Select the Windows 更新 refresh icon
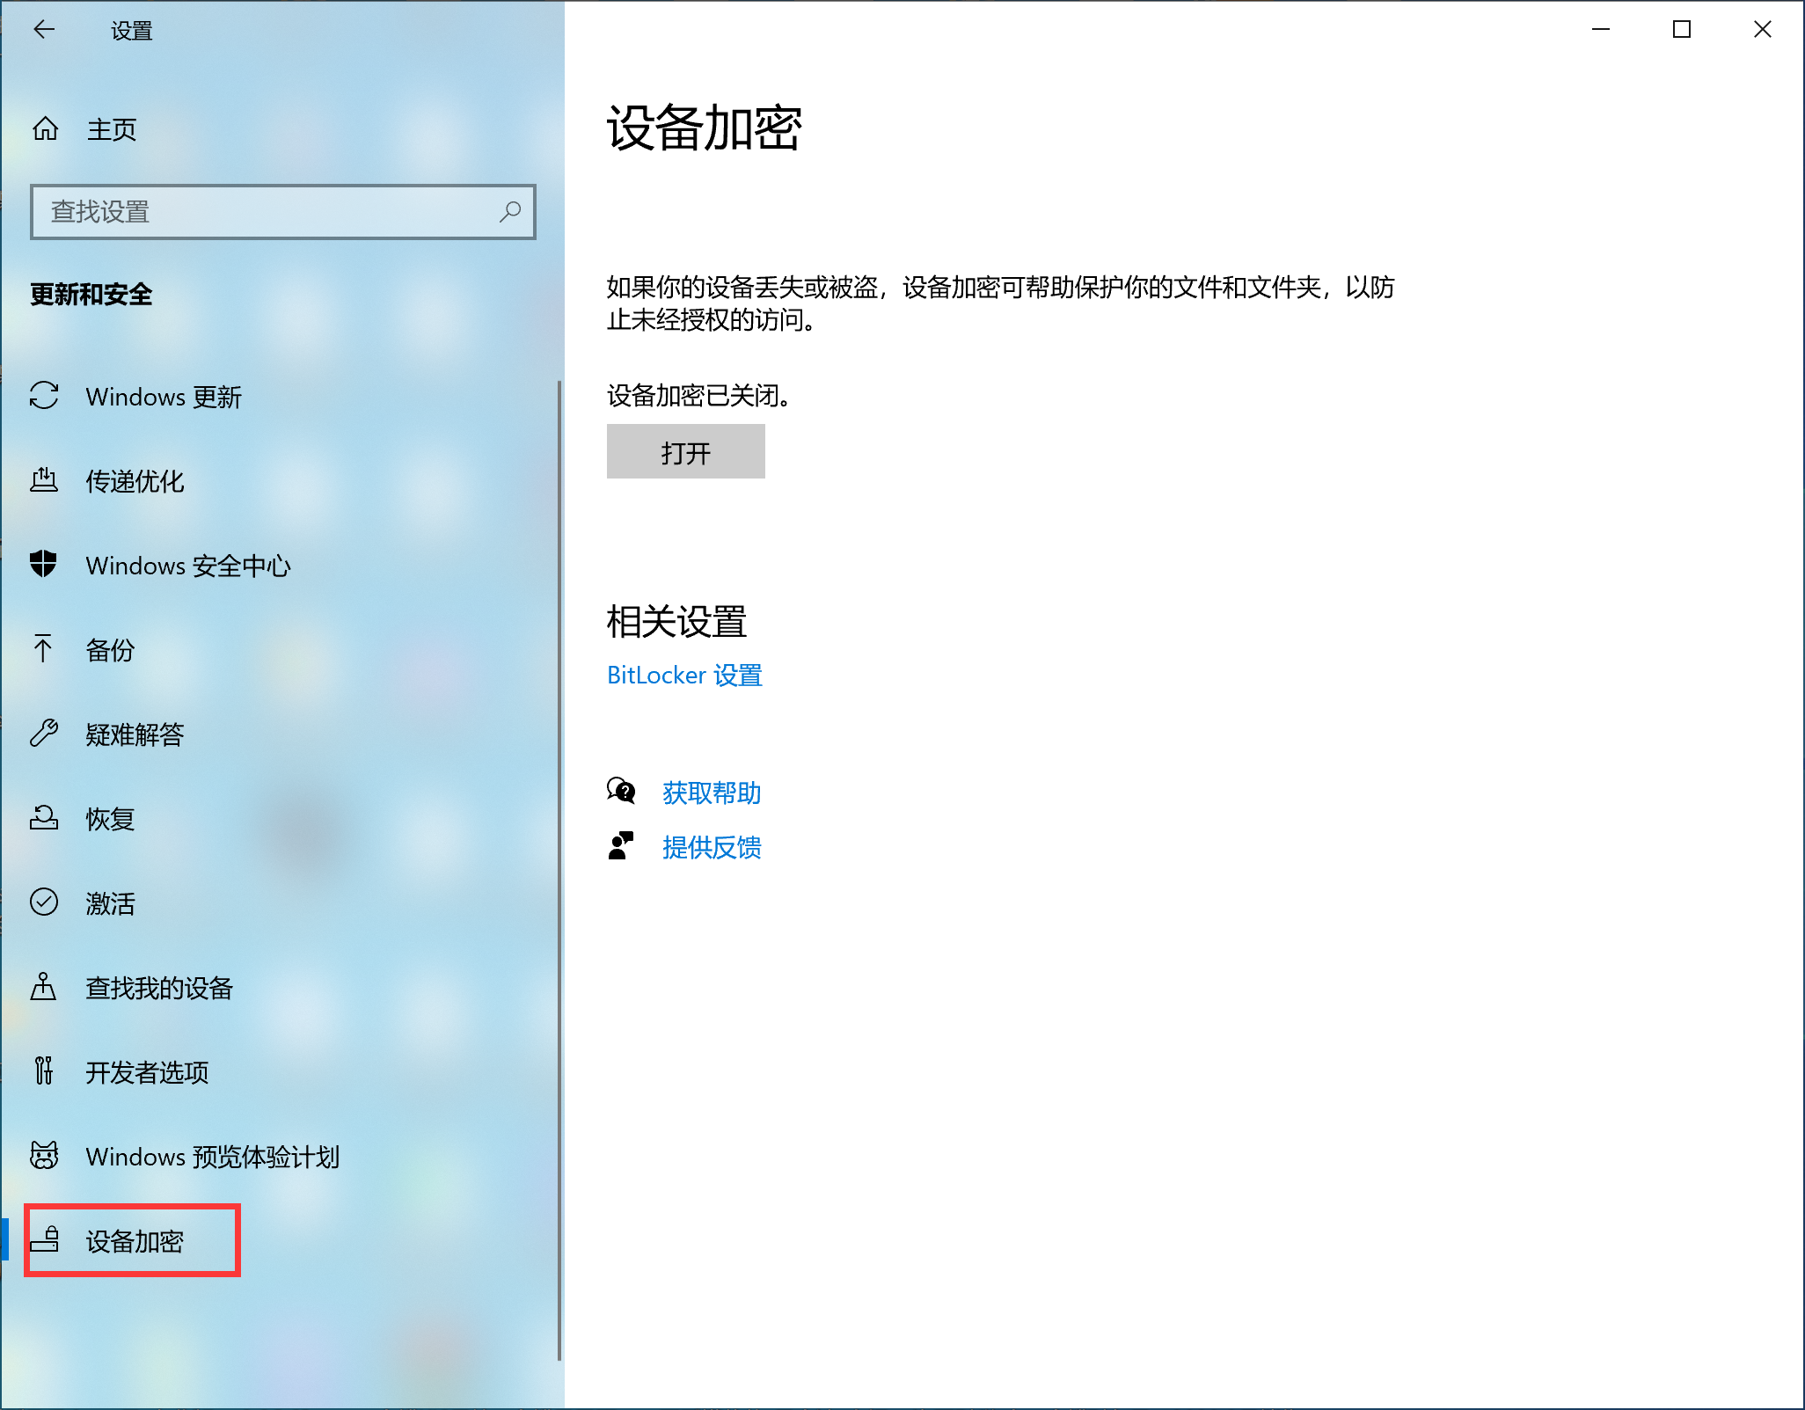 click(44, 396)
